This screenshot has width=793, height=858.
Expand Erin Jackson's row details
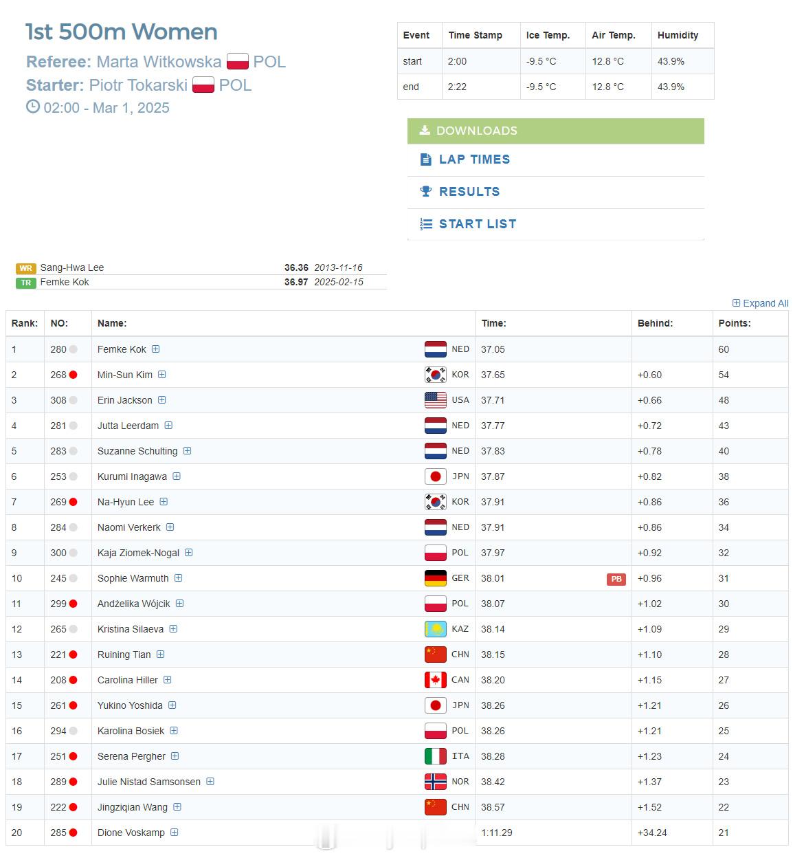(x=162, y=400)
